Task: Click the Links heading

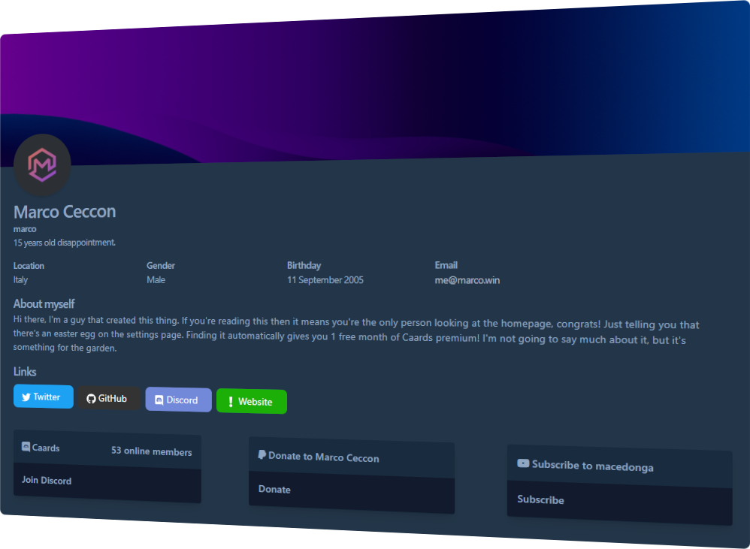Action: pyautogui.click(x=25, y=371)
